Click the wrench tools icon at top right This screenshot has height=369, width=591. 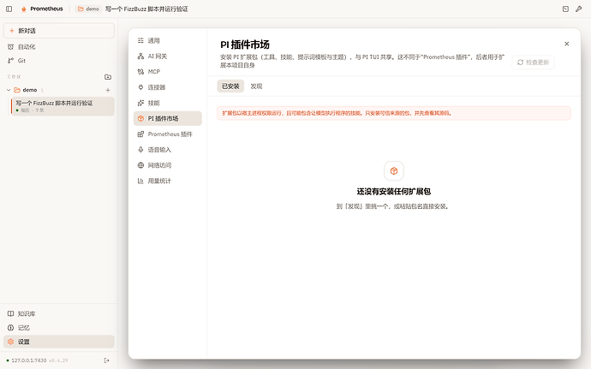578,9
